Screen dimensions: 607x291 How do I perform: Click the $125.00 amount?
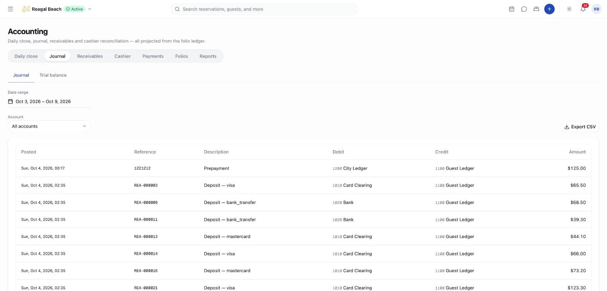coord(577,168)
